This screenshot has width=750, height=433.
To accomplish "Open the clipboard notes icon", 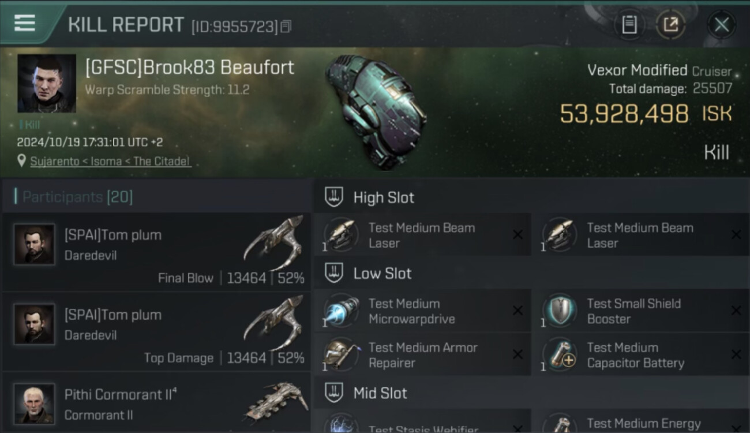I will [x=629, y=25].
